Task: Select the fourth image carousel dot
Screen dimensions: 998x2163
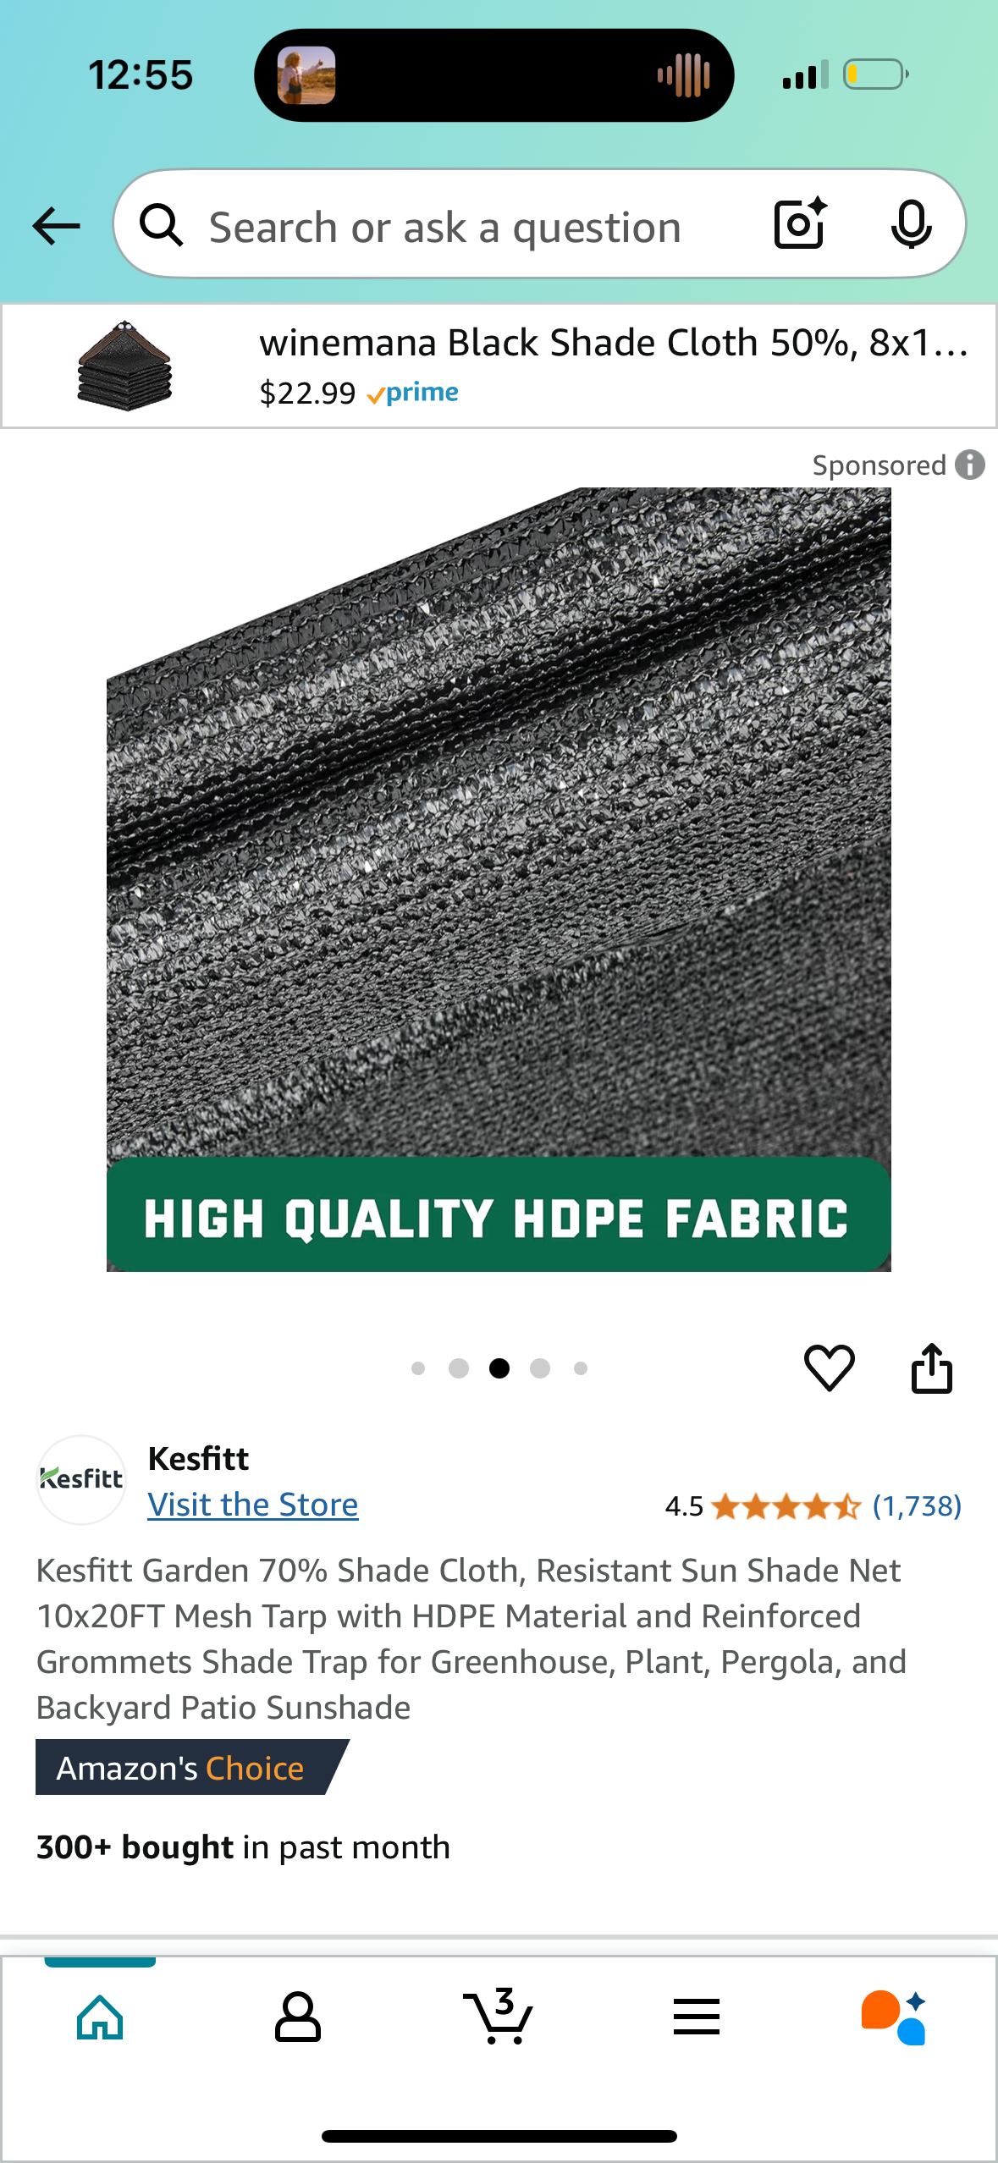Action: (540, 1368)
